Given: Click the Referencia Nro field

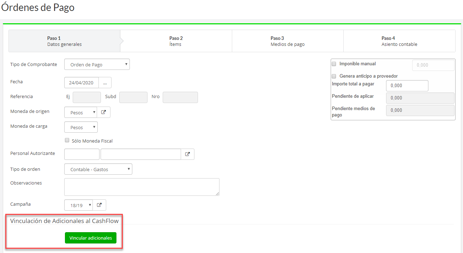Looking at the screenshot, I should pyautogui.click(x=180, y=97).
